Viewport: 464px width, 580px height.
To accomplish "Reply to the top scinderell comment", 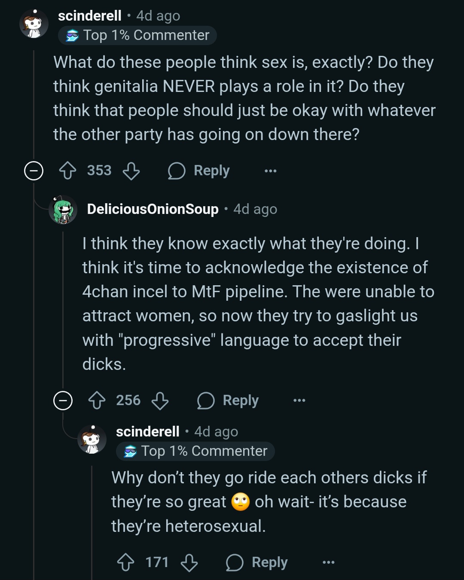I will [x=199, y=171].
